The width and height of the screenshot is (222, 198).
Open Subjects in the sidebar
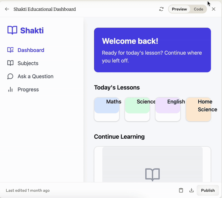[28, 63]
